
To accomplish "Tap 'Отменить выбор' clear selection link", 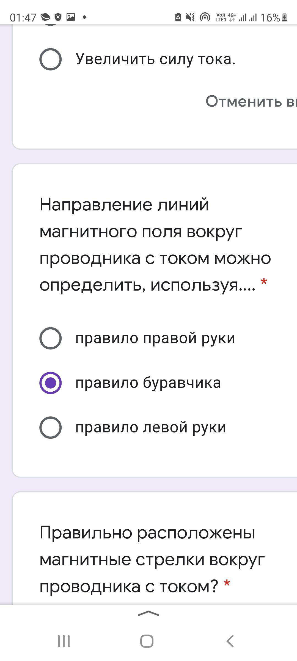I will point(251,101).
